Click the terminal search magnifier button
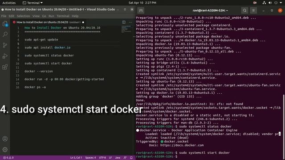 (244, 11)
